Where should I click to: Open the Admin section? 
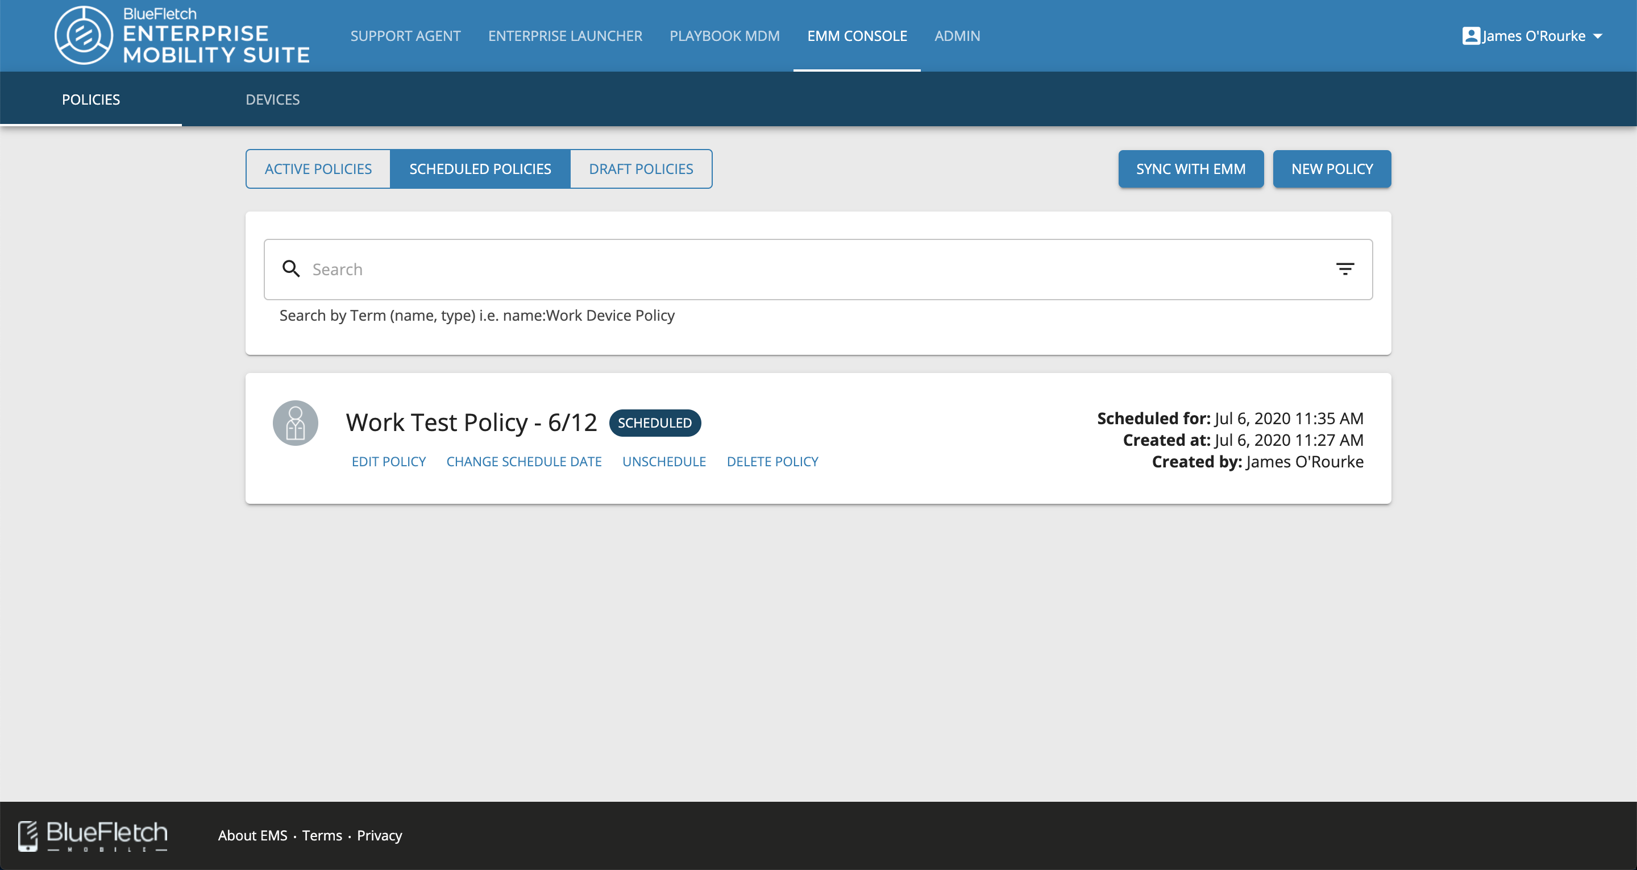(x=957, y=36)
